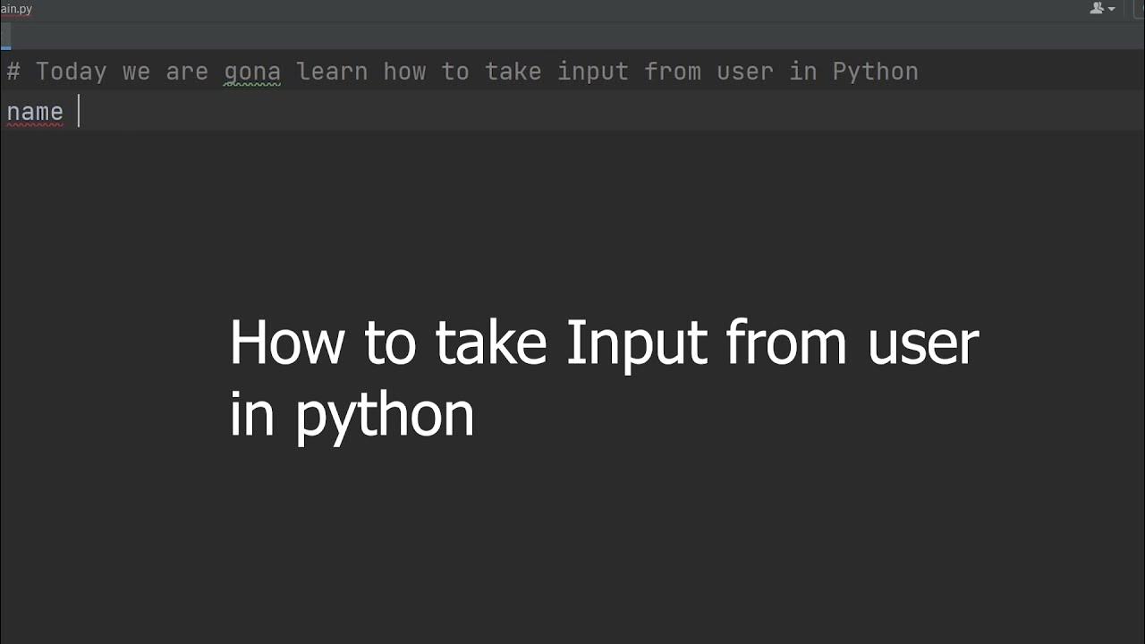Screen dimensions: 1145x644
Task: Click the "in python" caption line
Action: point(352,414)
